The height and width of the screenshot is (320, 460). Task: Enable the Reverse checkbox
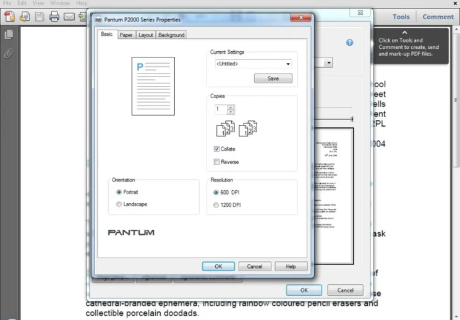click(216, 162)
